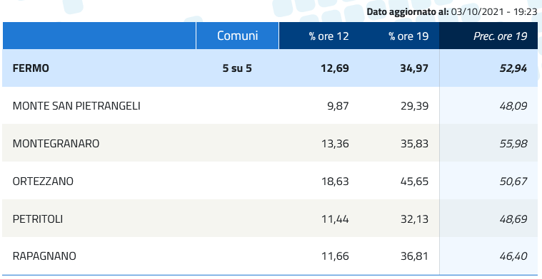Click FERMO's previous value 52,94

coord(513,68)
